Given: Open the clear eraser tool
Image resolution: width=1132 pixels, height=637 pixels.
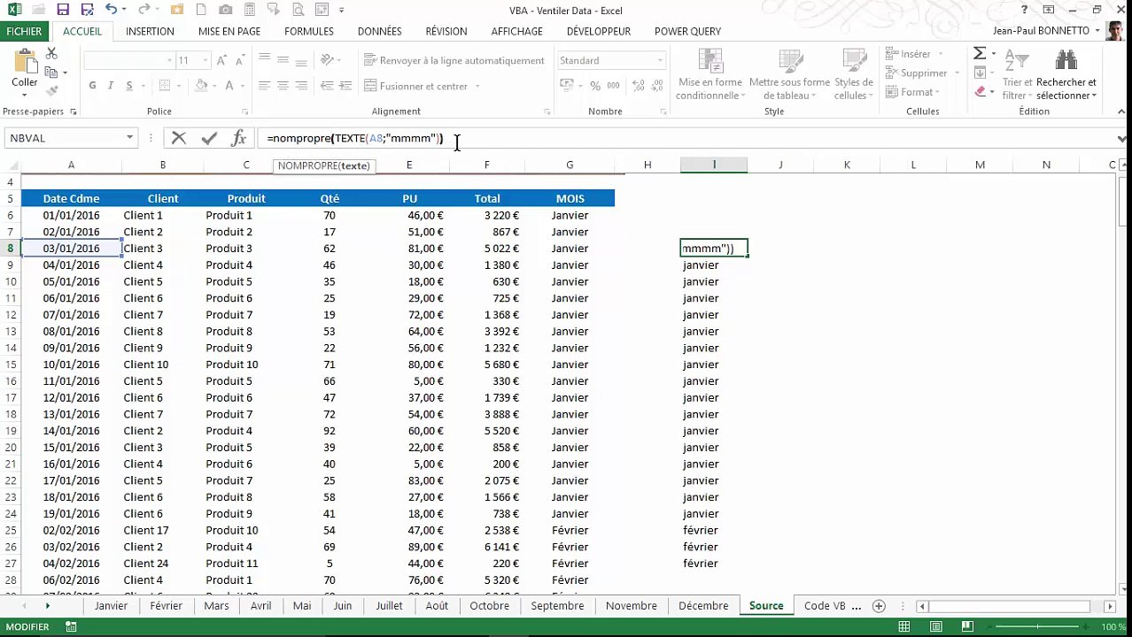Looking at the screenshot, I should (980, 92).
